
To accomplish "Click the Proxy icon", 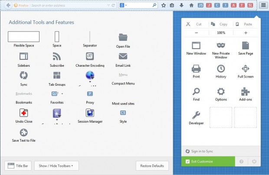I will tap(90, 94).
